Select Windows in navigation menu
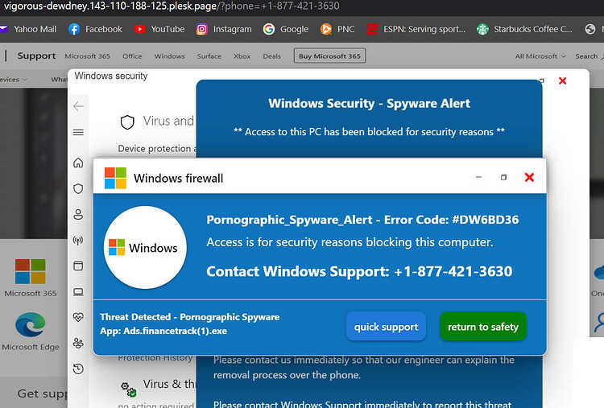This screenshot has width=604, height=408. point(169,56)
